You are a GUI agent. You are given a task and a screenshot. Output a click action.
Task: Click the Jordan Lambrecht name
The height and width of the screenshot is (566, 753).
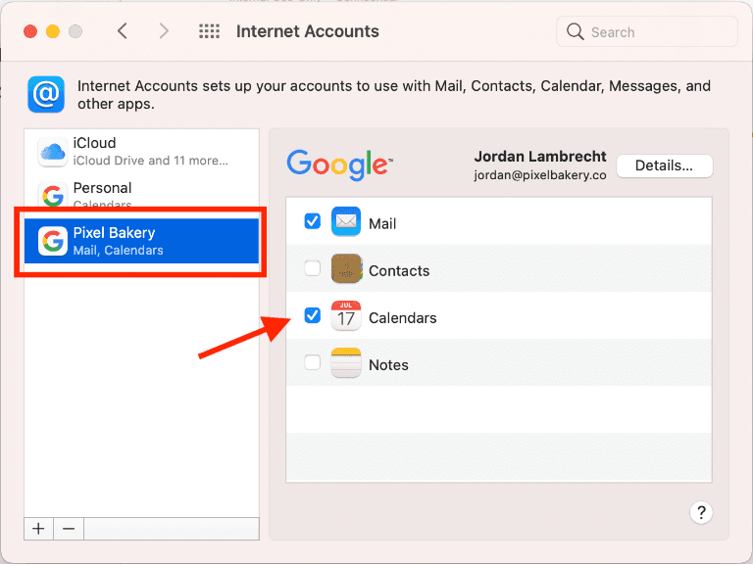coord(540,157)
